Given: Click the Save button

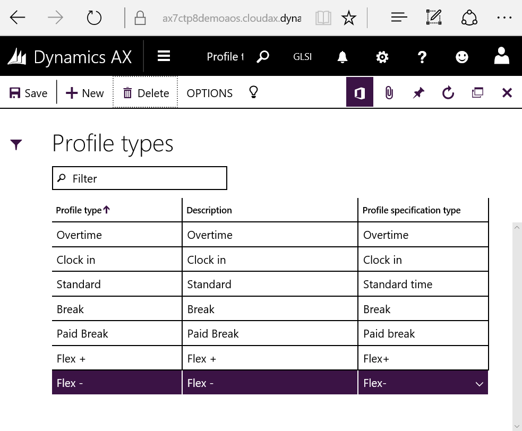Looking at the screenshot, I should 29,93.
